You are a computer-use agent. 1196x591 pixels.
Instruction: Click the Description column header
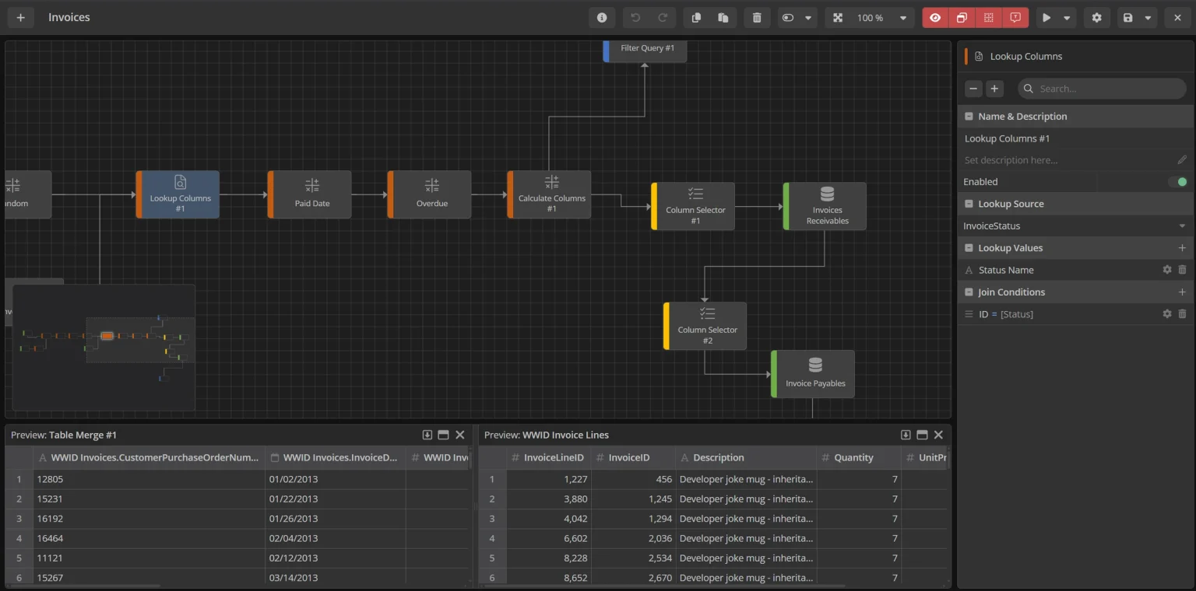(x=746, y=458)
